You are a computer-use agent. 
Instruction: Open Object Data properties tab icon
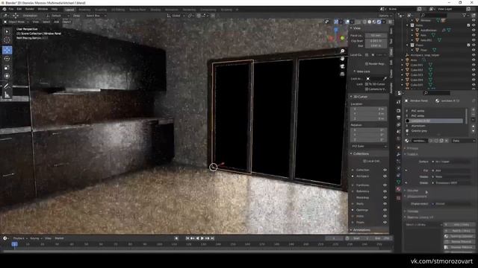(399, 182)
